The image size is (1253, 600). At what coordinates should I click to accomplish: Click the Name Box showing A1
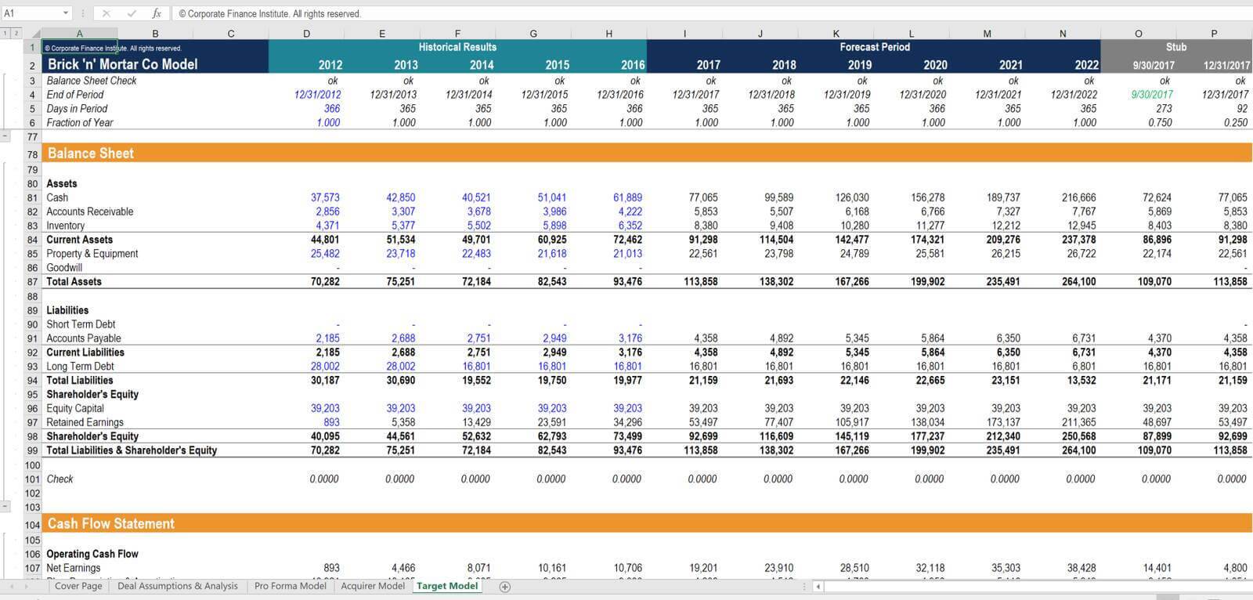(x=31, y=13)
